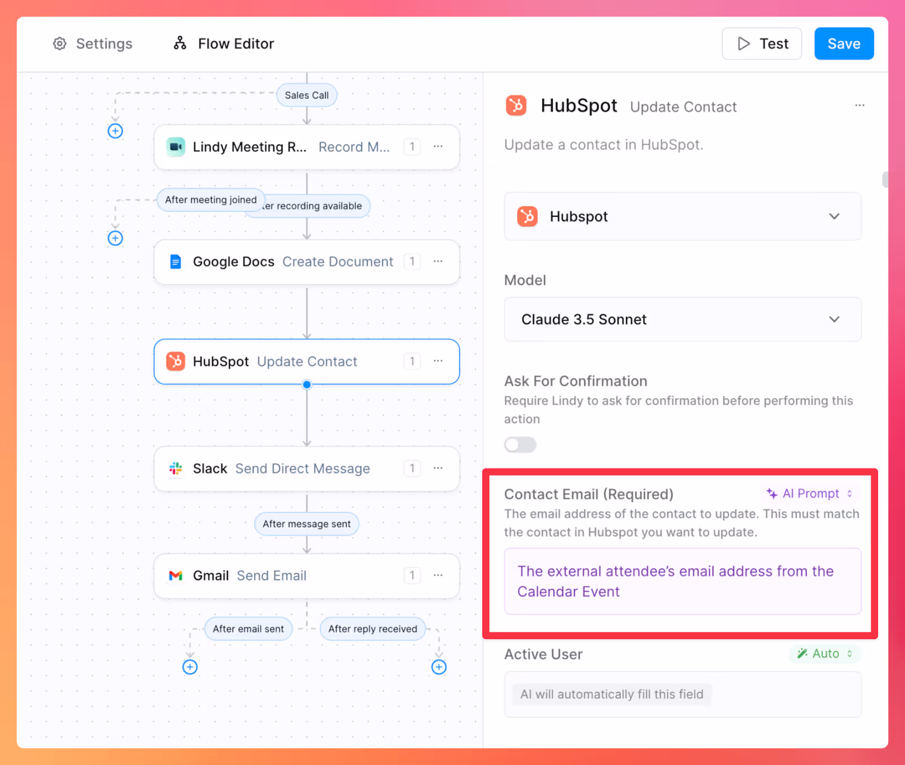
Task: Click the play icon in Test button
Action: 744,44
